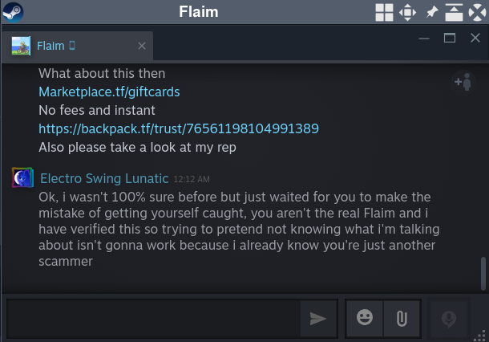Screen dimensions: 489x342
Task: Click the Electro Swing Lunatic username
Action: [x=104, y=178]
